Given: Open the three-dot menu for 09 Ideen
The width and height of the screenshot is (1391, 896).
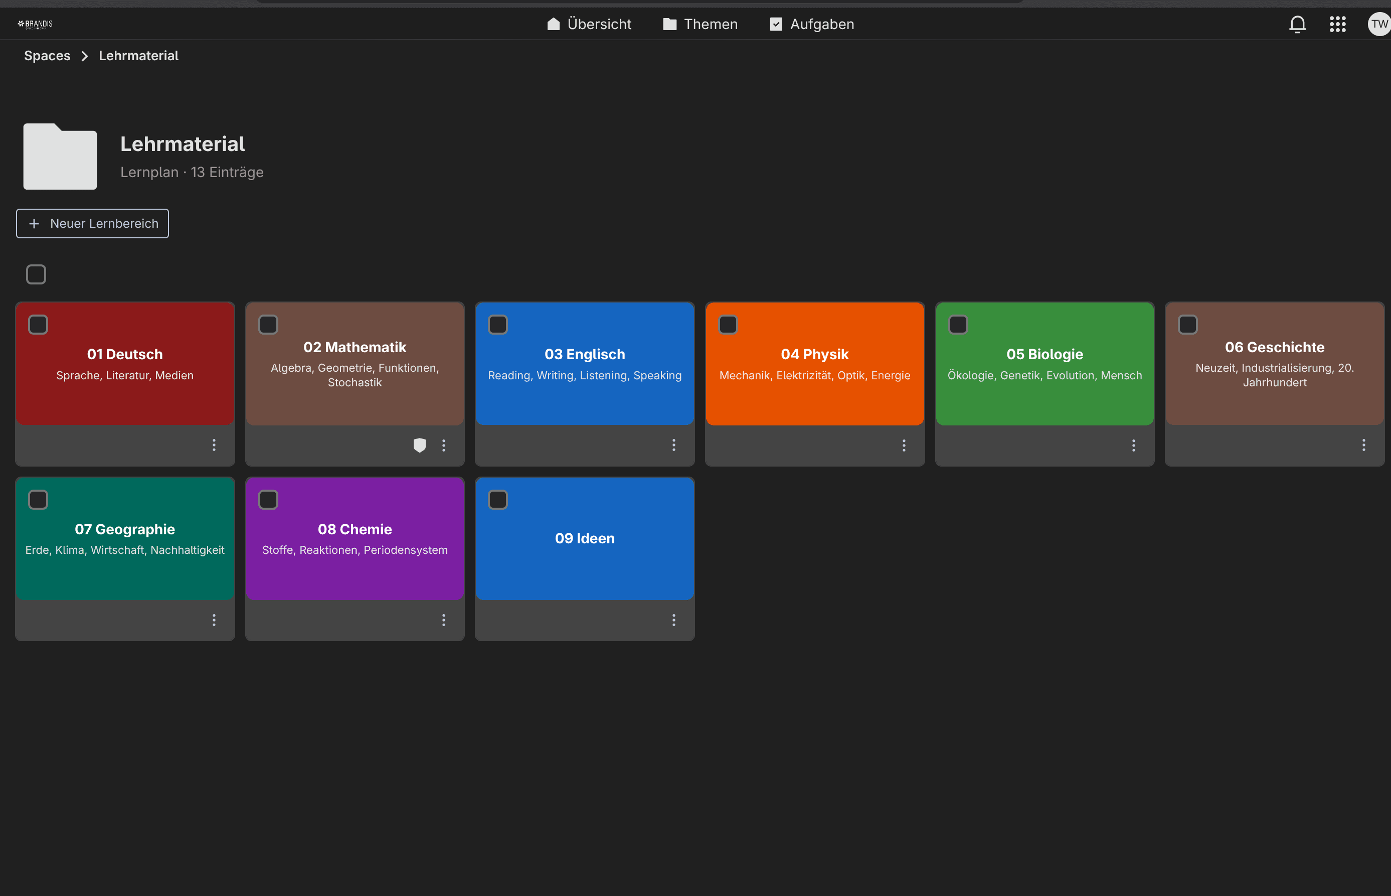Looking at the screenshot, I should point(674,620).
